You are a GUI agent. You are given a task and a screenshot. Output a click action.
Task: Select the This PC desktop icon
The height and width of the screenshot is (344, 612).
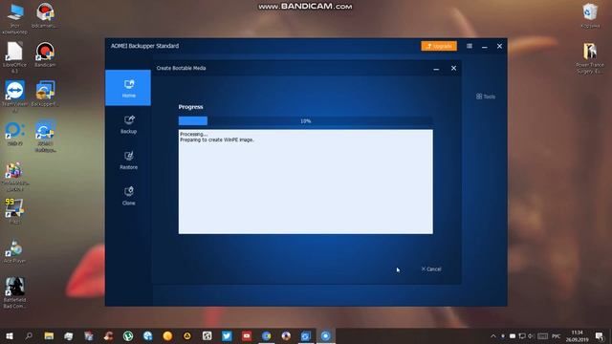point(15,18)
